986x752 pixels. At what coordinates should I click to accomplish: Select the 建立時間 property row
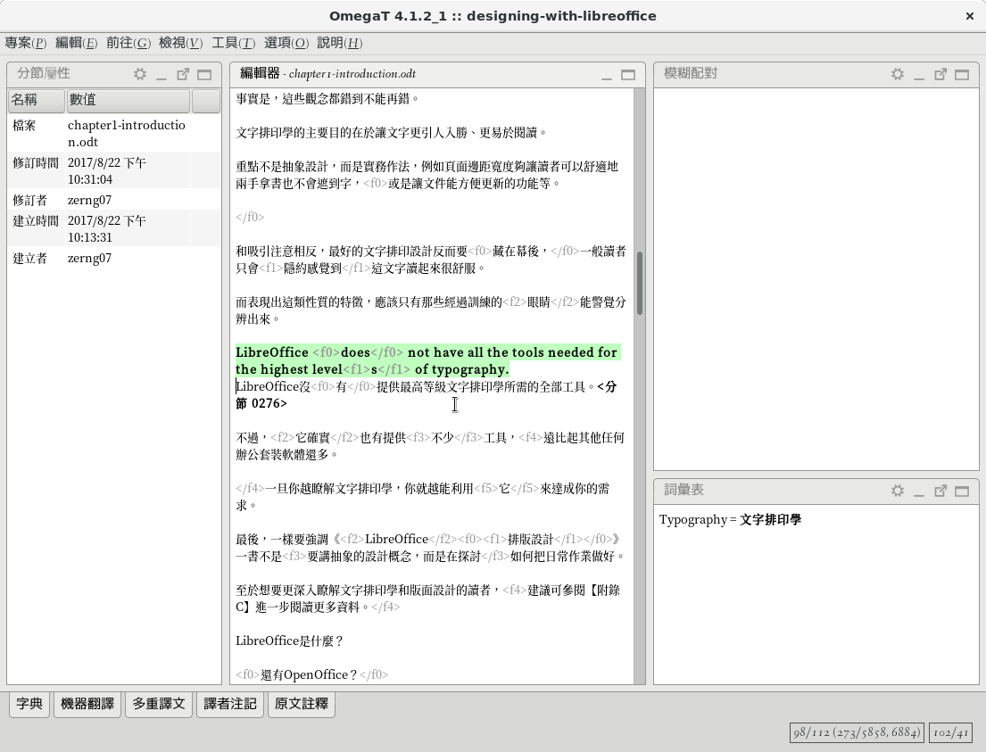pos(114,229)
